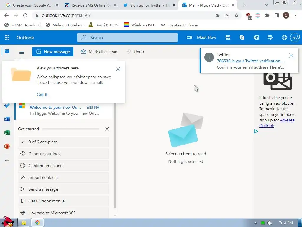Compose with New message button
The width and height of the screenshot is (302, 227).
tap(53, 52)
